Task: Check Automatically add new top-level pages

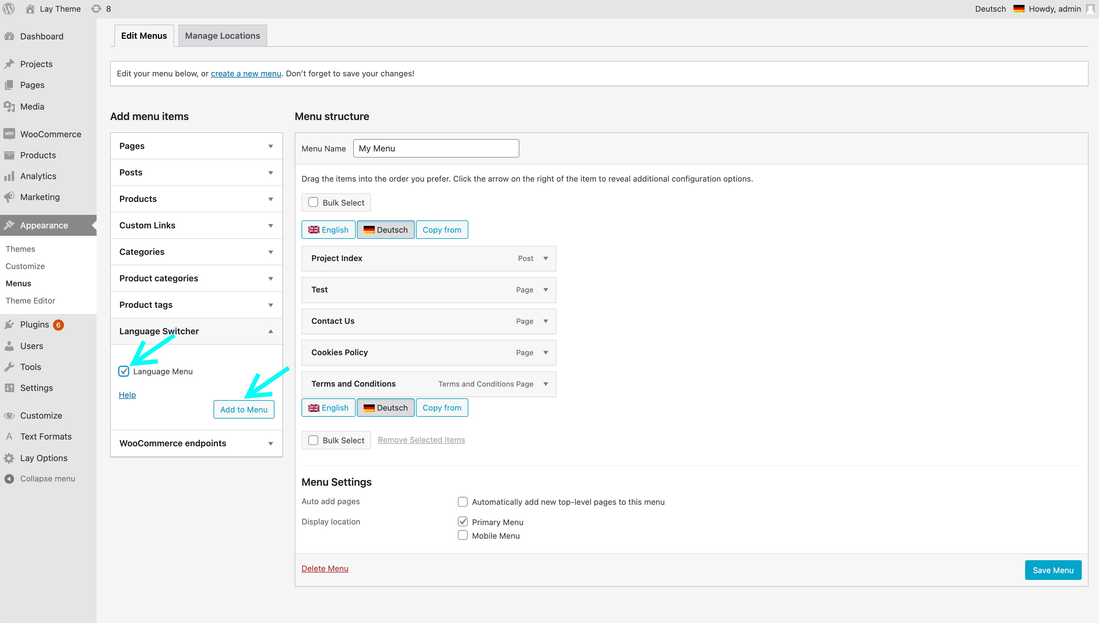Action: [x=462, y=501]
